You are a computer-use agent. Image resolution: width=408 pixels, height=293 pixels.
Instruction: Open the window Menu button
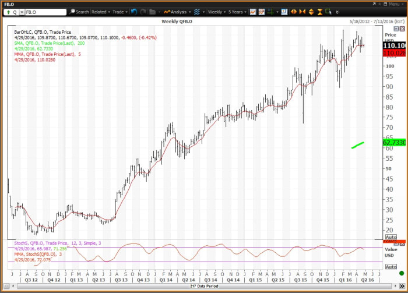click(x=393, y=3)
